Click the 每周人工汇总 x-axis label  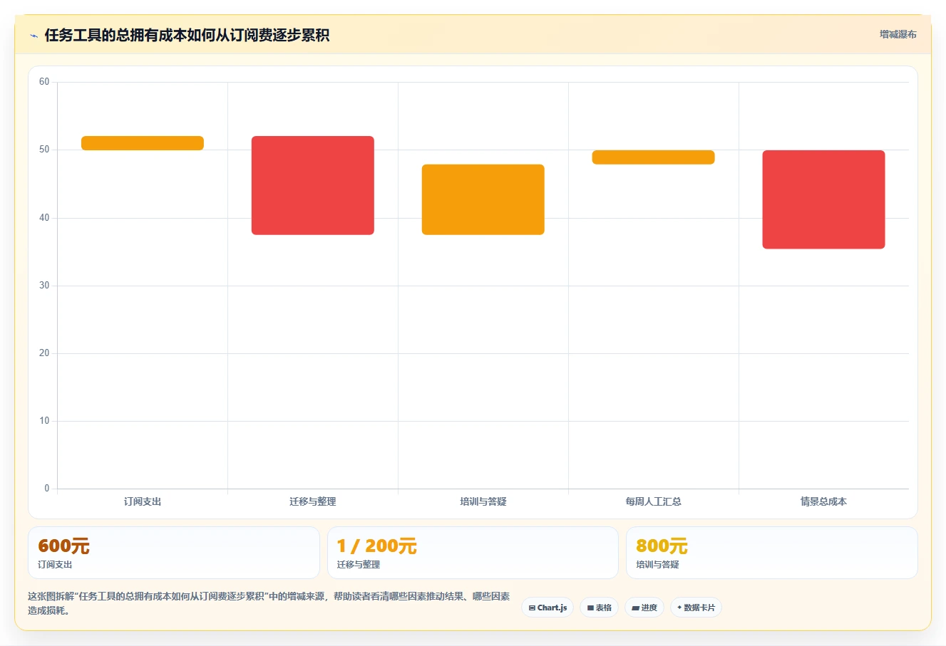pos(654,501)
